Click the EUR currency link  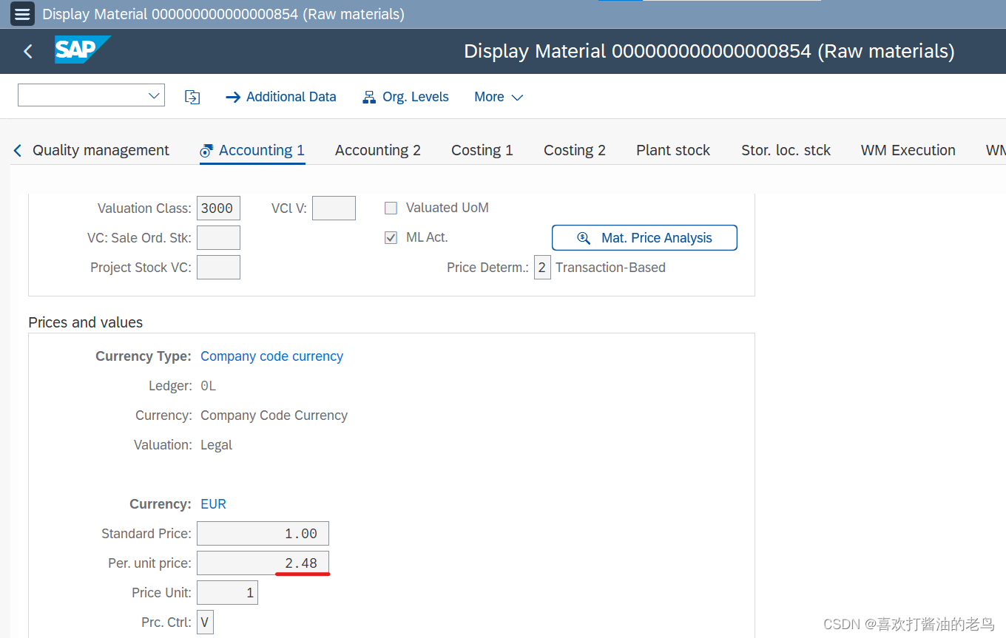213,503
